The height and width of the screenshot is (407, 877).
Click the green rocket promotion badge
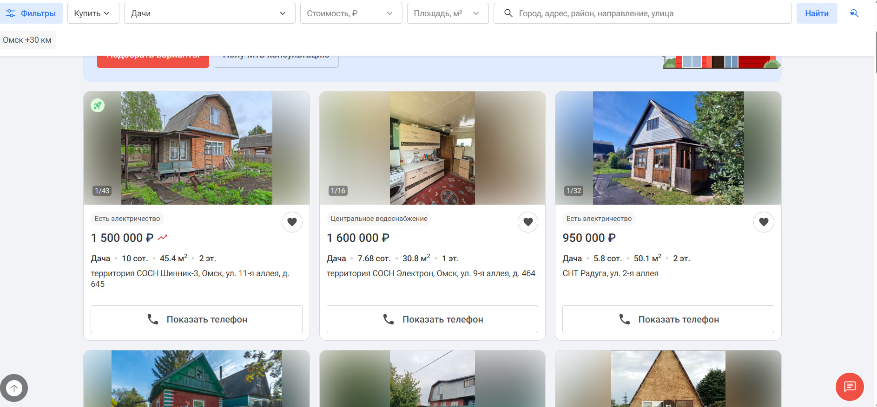point(98,105)
